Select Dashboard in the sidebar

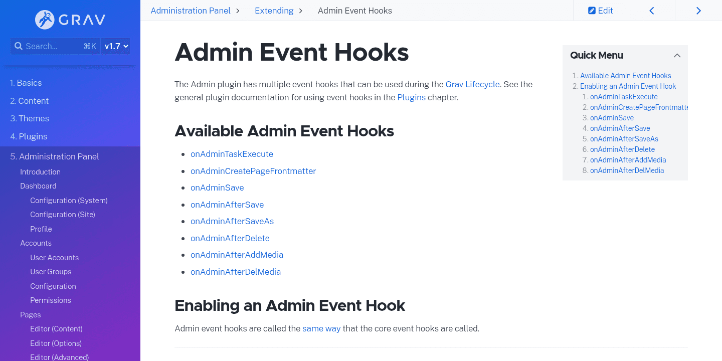(38, 186)
